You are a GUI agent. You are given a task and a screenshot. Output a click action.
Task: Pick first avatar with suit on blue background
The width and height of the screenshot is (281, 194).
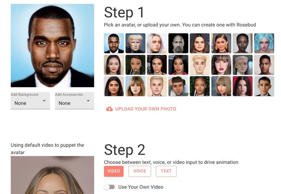[114, 43]
